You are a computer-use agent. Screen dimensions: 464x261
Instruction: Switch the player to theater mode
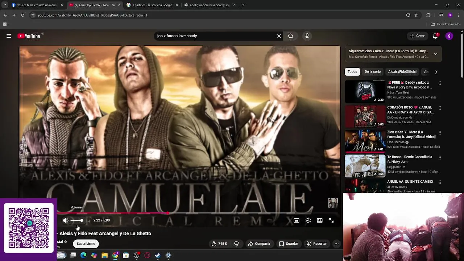pyautogui.click(x=320, y=220)
